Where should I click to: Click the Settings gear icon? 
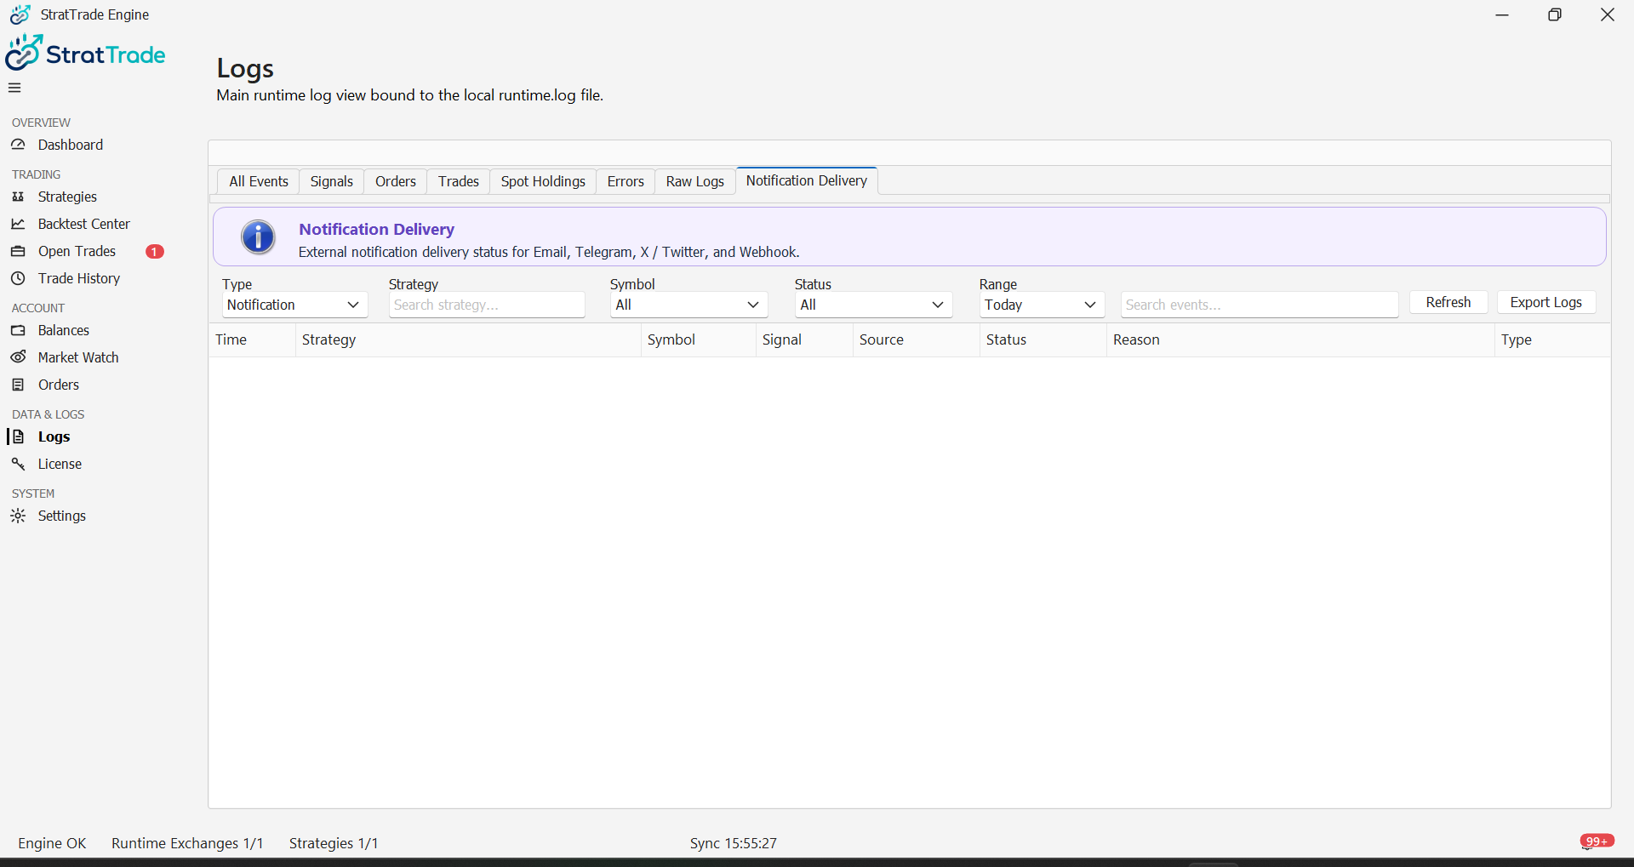[x=18, y=516]
